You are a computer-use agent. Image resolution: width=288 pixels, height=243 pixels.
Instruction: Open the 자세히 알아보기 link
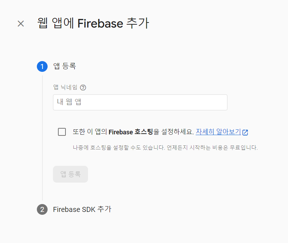coord(218,132)
